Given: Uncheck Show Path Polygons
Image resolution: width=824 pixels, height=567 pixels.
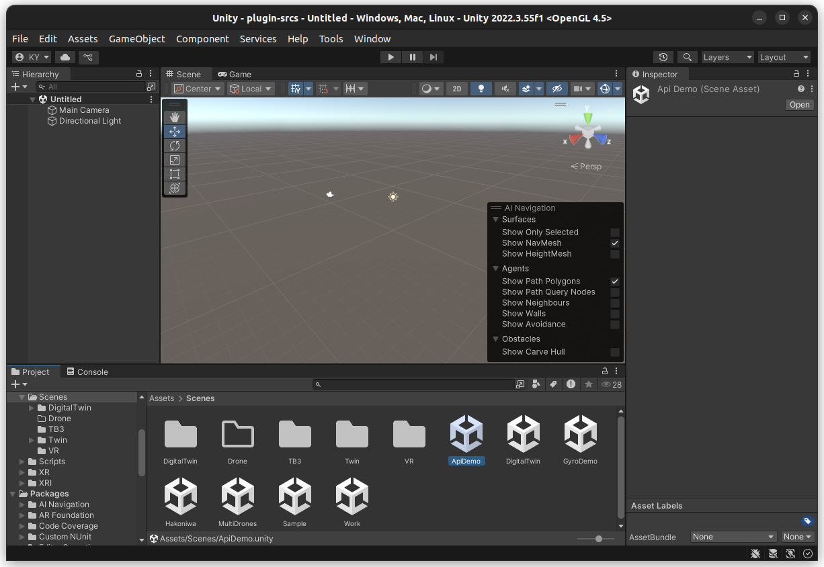Looking at the screenshot, I should [x=615, y=281].
